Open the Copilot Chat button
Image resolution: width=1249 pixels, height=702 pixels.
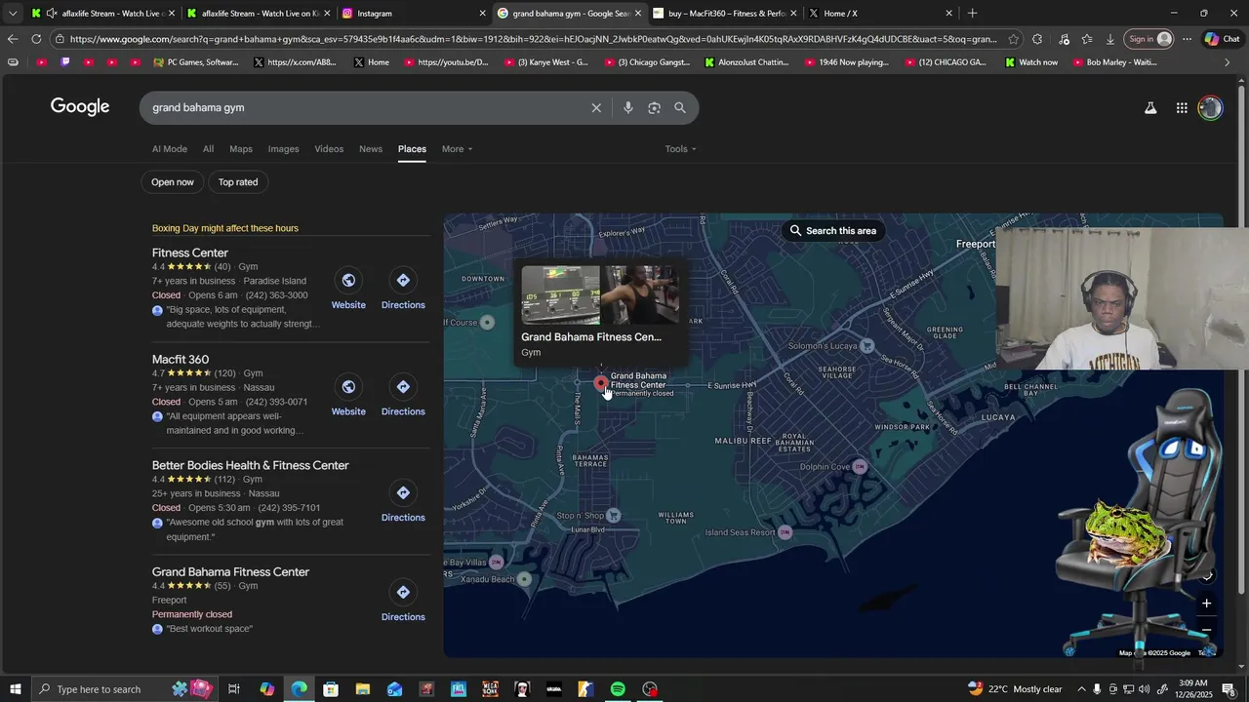(x=1222, y=39)
